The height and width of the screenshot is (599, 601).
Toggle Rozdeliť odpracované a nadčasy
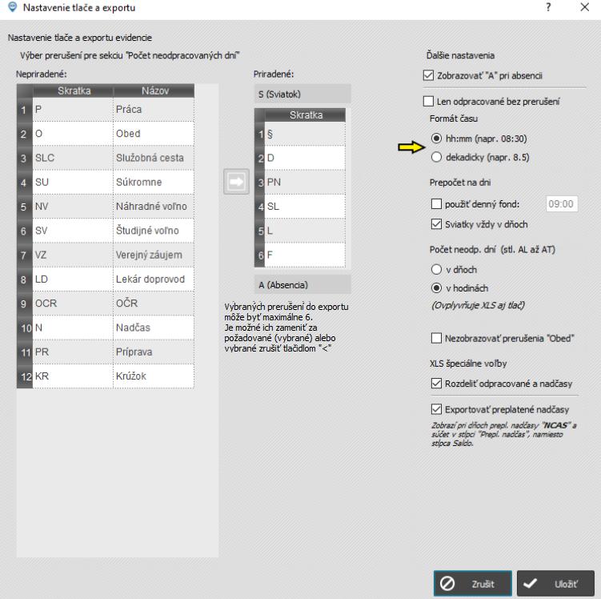[437, 384]
